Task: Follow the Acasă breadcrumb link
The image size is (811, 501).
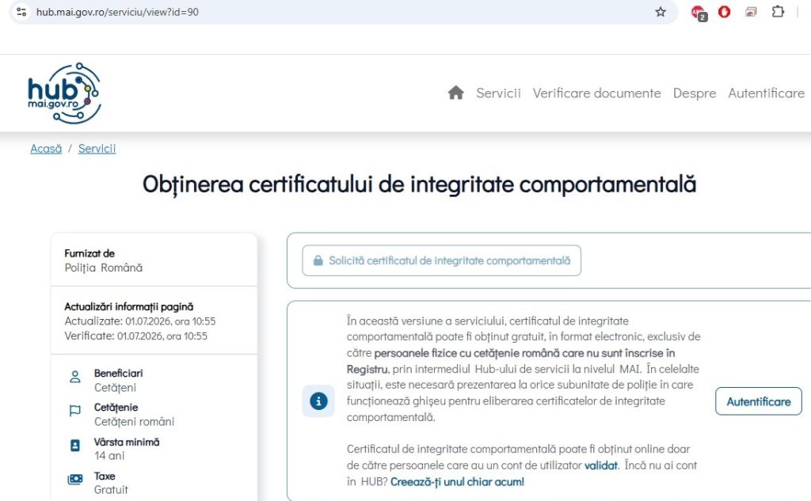Action: [46, 149]
